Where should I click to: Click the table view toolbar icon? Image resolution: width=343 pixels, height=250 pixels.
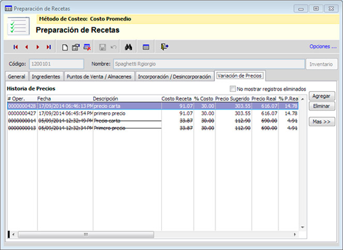[146, 47]
